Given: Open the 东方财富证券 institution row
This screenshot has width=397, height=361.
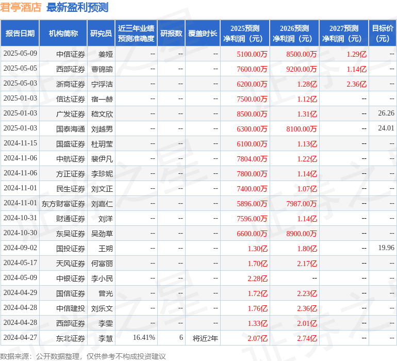Looking at the screenshot, I should (63, 204).
